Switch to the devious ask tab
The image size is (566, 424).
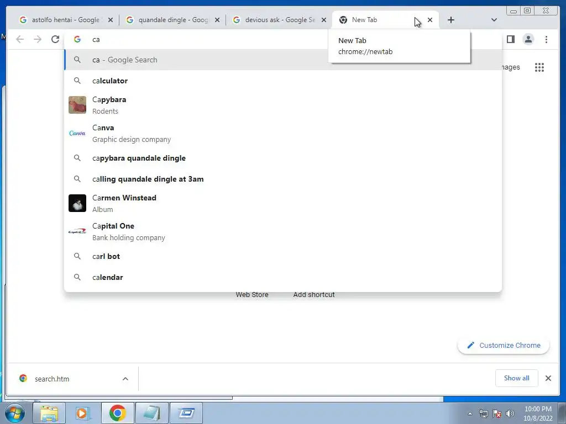(279, 20)
